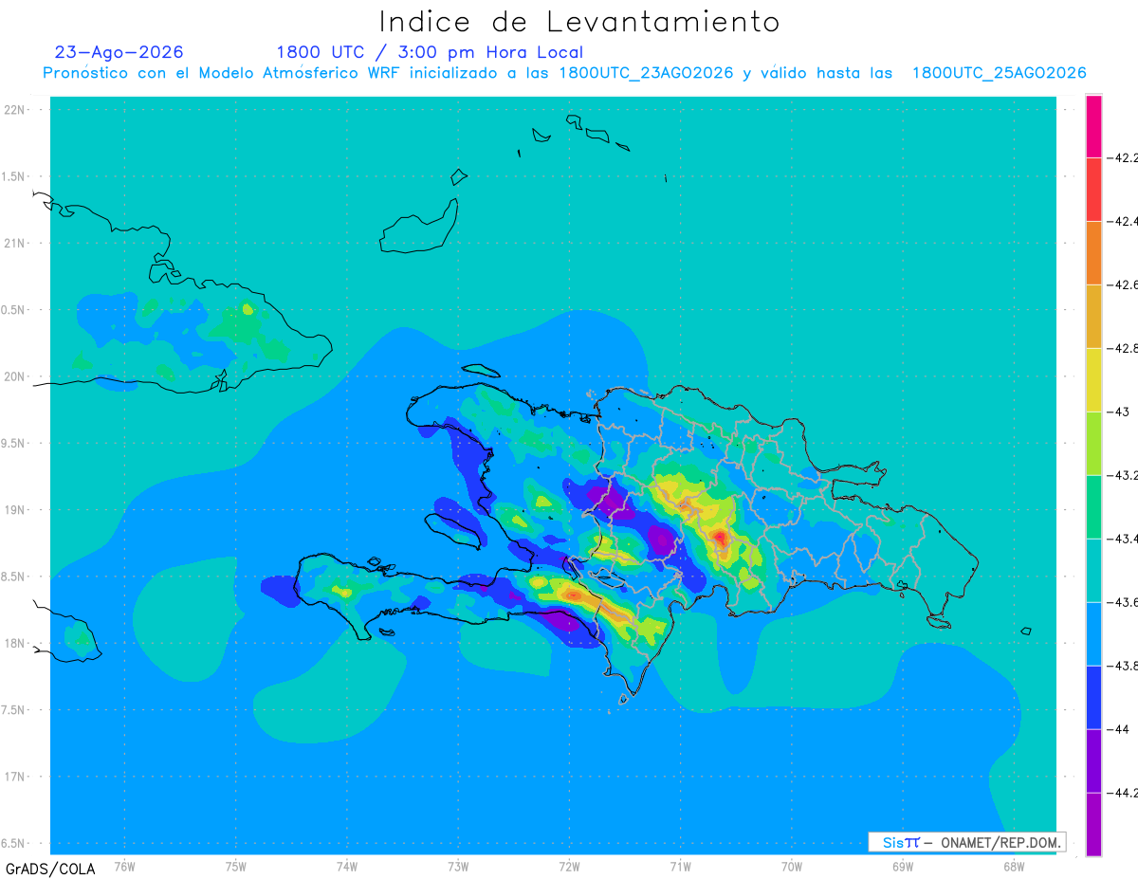
Task: Click the "-43.4" legend value
Action: [1122, 539]
